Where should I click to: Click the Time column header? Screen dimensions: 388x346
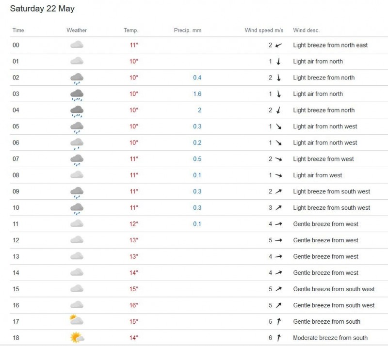click(x=18, y=30)
